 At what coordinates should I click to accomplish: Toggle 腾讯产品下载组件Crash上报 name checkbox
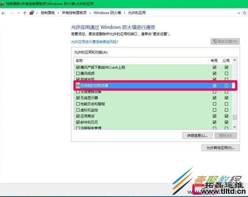tap(78, 67)
